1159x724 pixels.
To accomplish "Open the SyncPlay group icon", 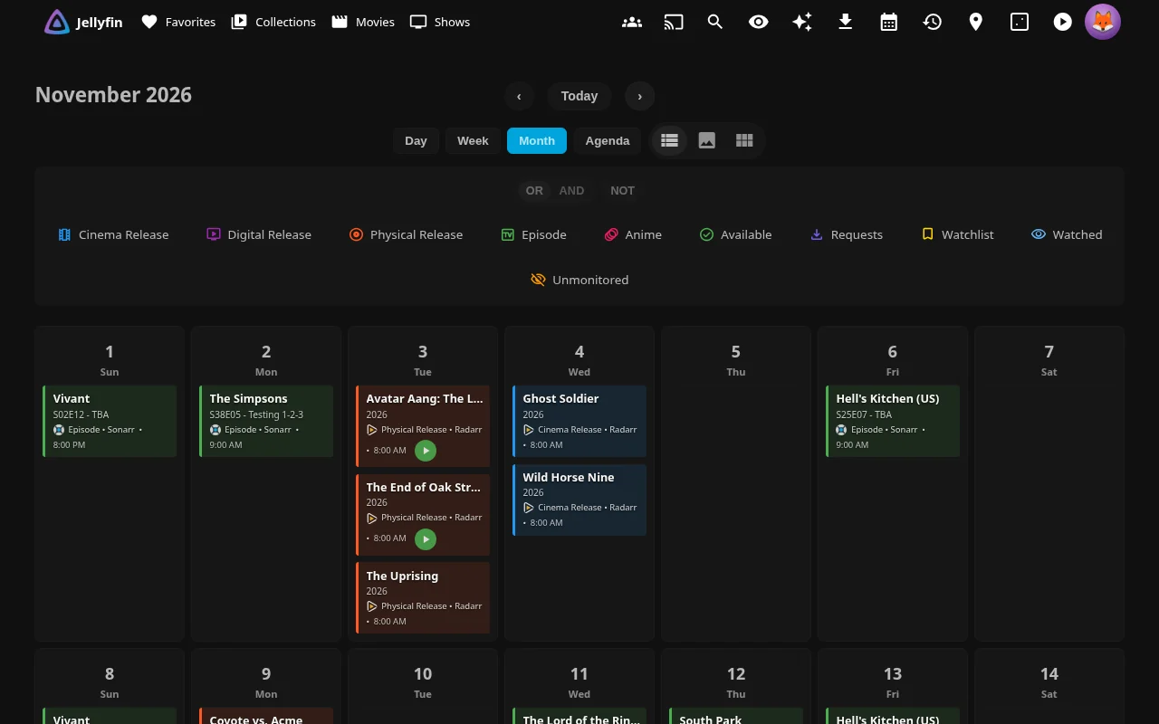I will [x=632, y=22].
